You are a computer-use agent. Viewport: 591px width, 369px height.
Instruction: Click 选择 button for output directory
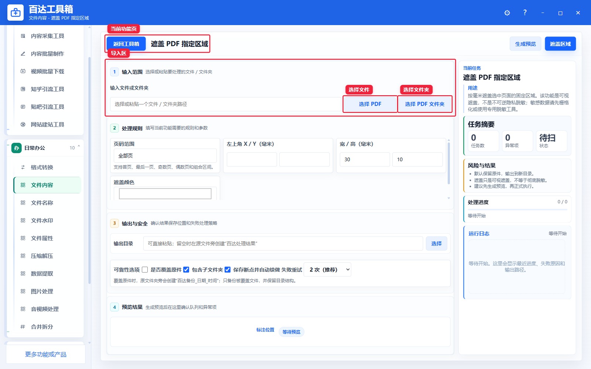[437, 244]
